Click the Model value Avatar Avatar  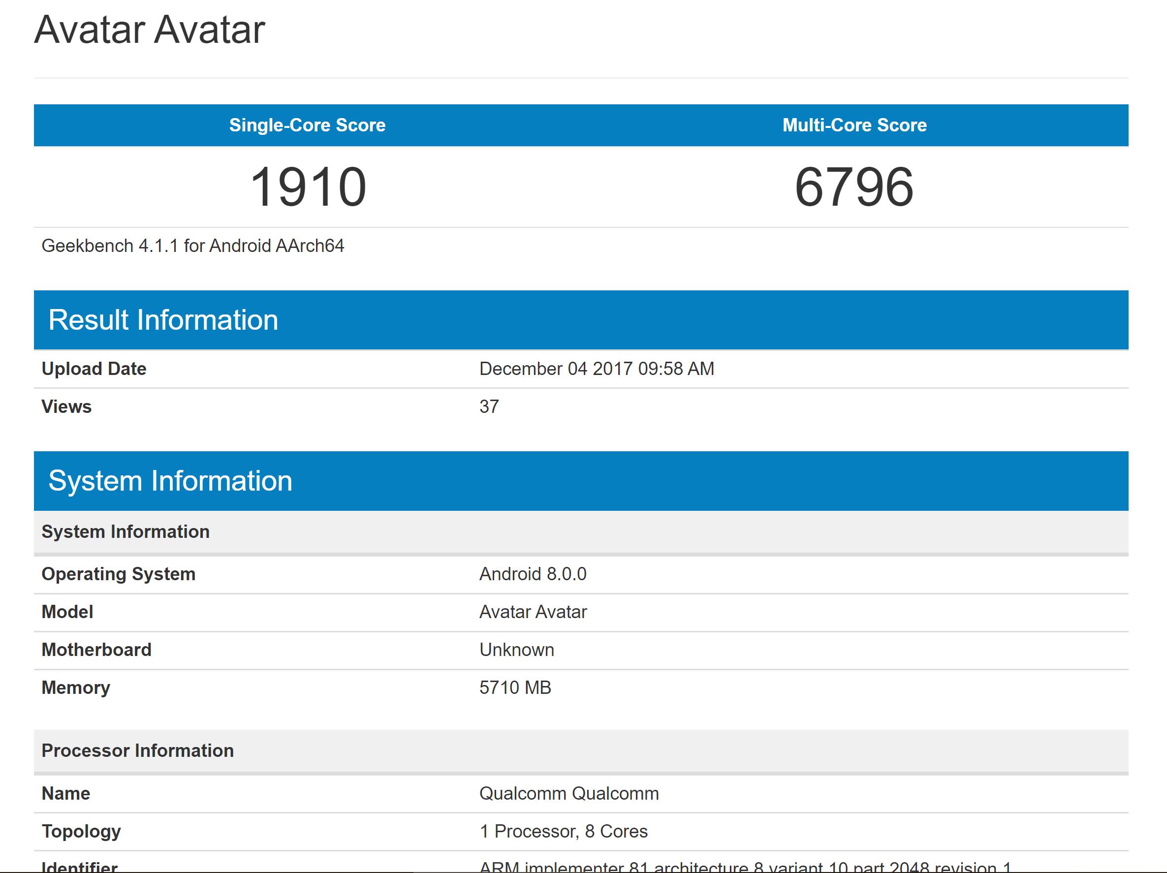coord(533,612)
